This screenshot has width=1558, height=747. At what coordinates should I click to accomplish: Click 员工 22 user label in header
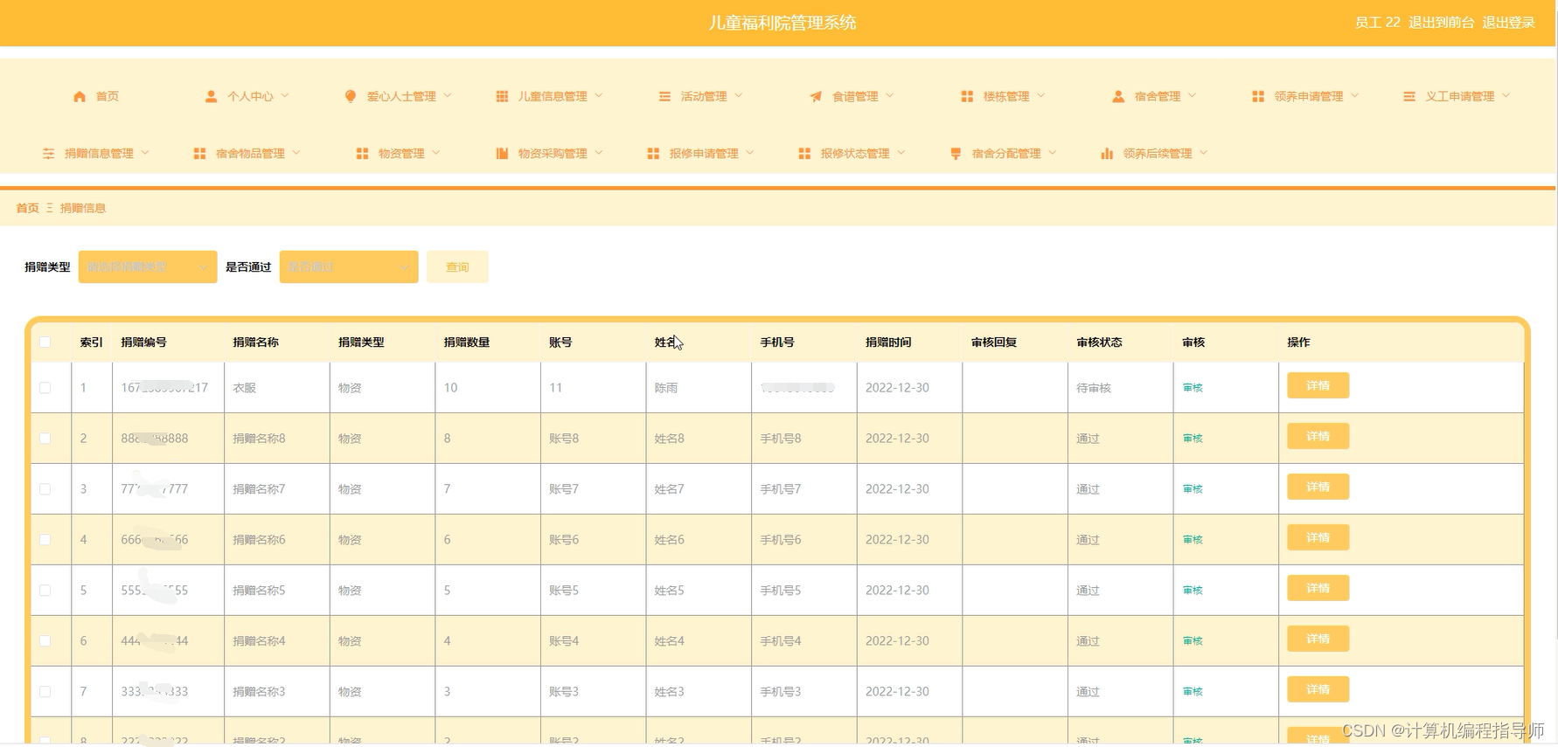(1378, 23)
